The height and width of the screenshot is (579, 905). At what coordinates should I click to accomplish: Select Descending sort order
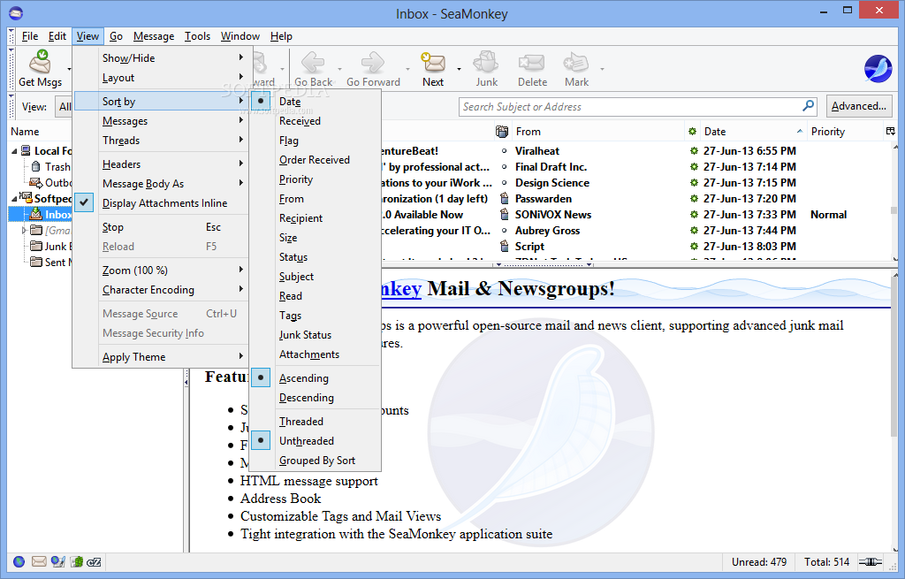[316, 398]
